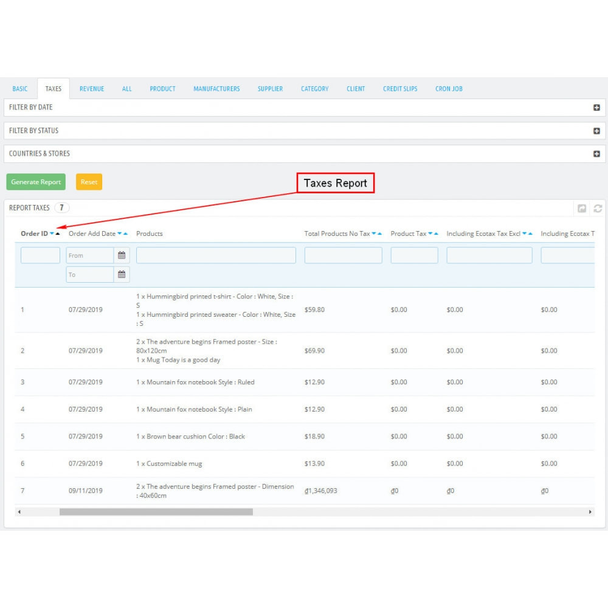
Task: Sort Including Ecotax Tax Excl ascending
Action: [x=530, y=233]
